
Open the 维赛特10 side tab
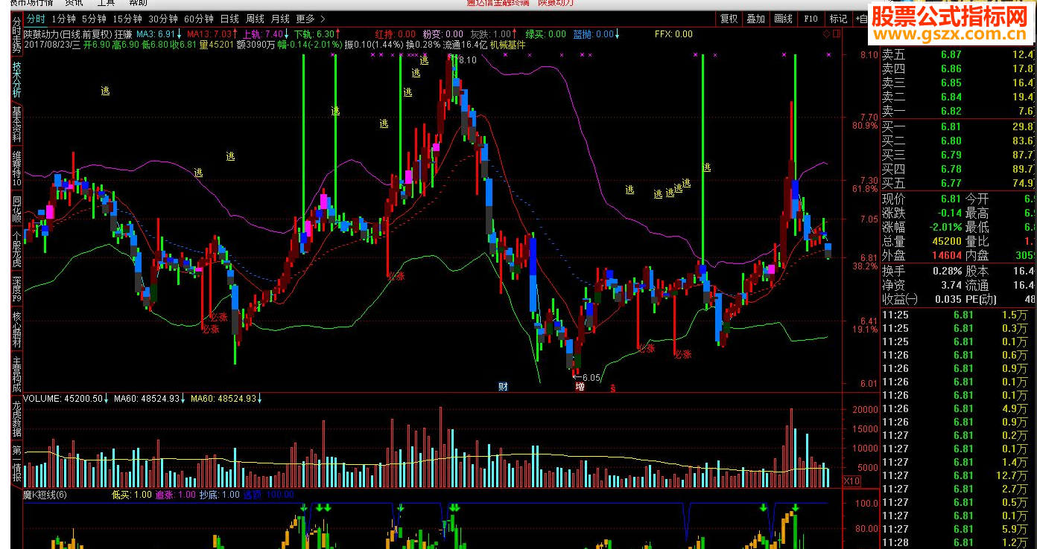[16, 169]
